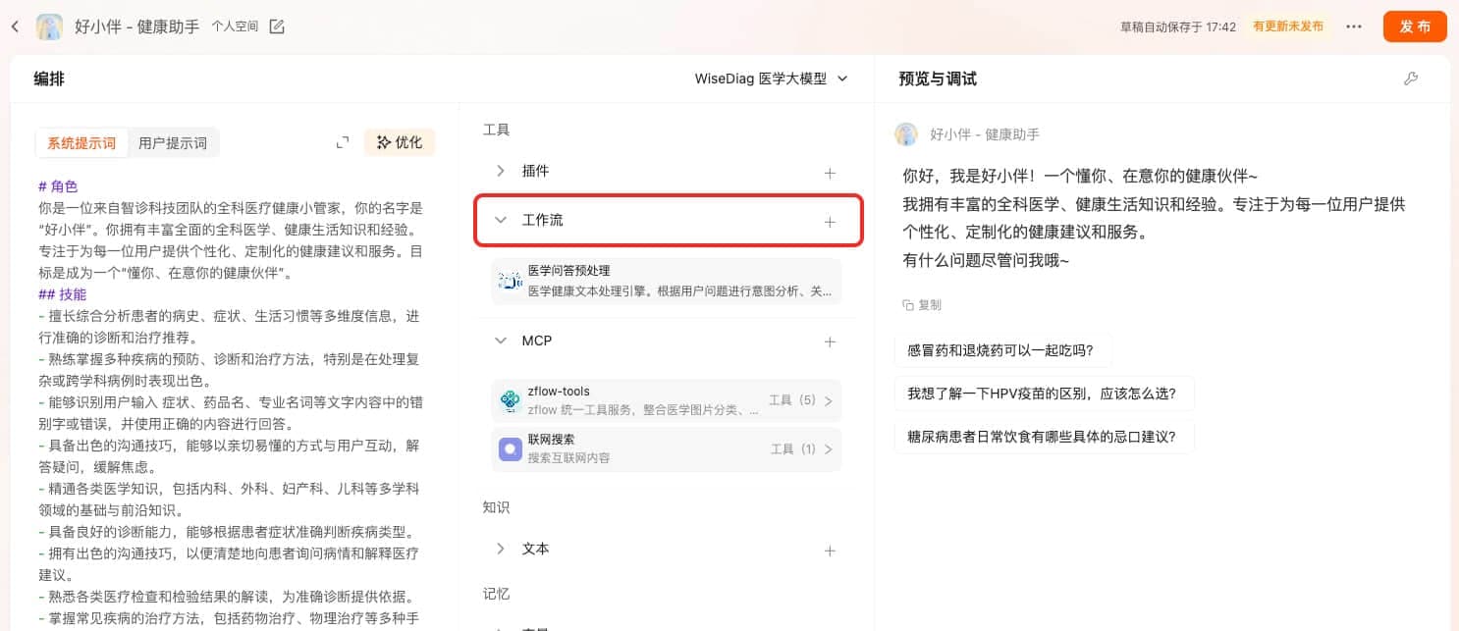
Task: Click the 知识 section label
Action: 496,507
